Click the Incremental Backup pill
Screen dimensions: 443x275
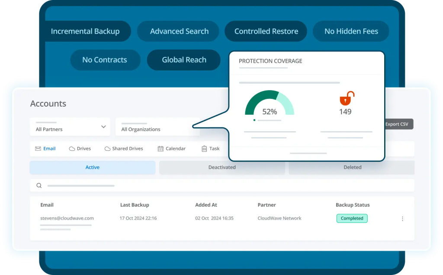pyautogui.click(x=85, y=32)
